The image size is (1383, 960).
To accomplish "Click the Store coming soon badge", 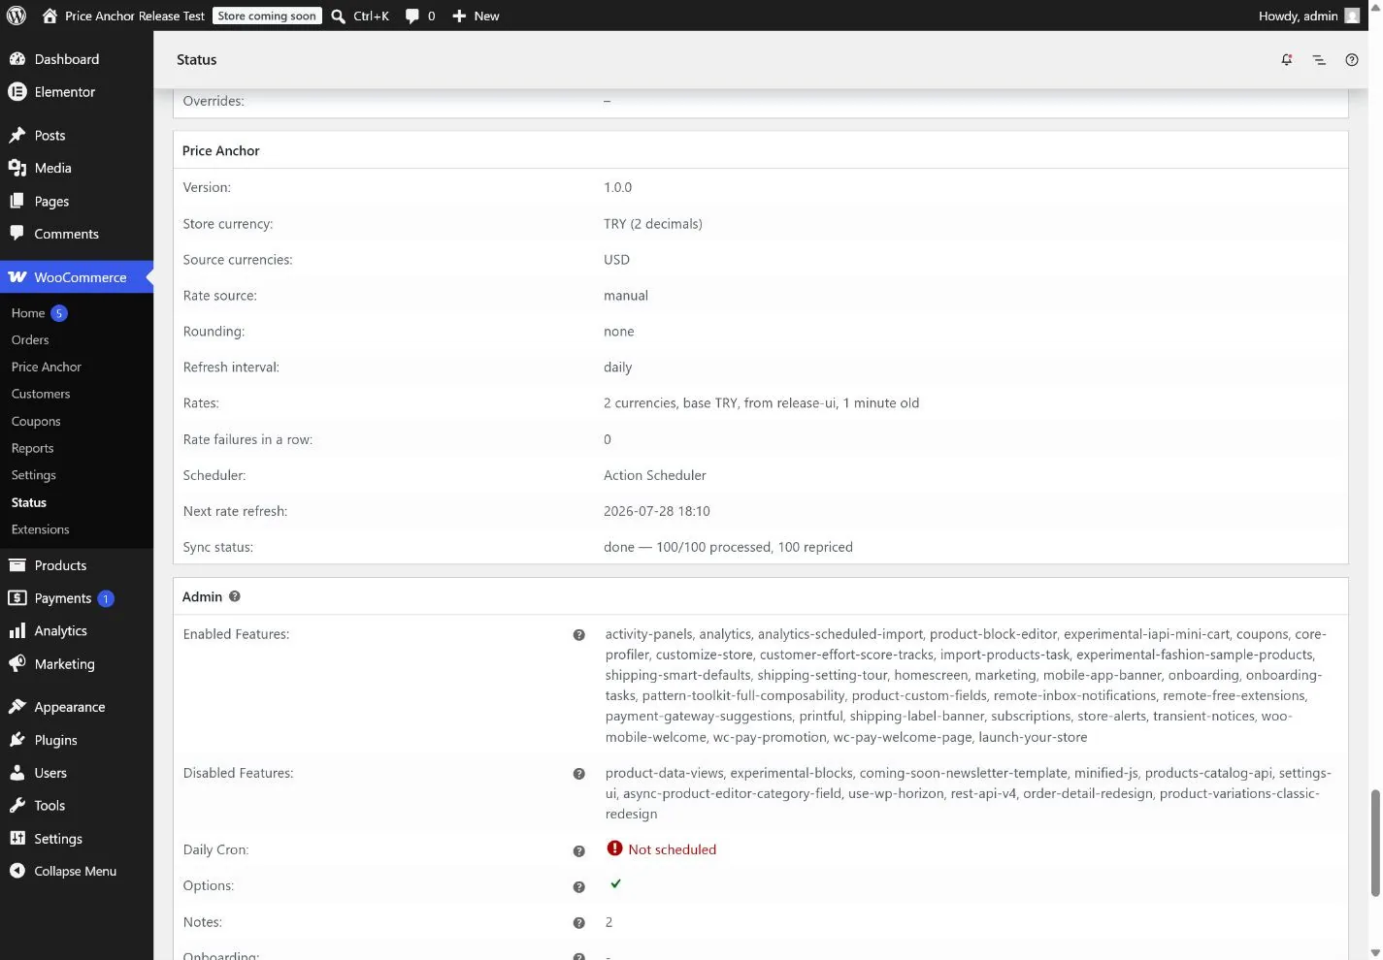I will point(267,16).
